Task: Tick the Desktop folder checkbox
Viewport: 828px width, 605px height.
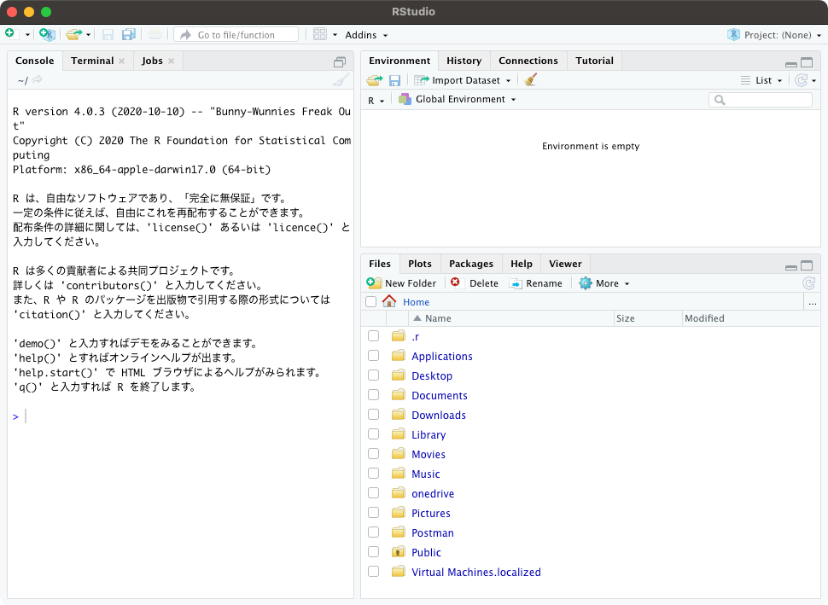Action: (x=373, y=375)
